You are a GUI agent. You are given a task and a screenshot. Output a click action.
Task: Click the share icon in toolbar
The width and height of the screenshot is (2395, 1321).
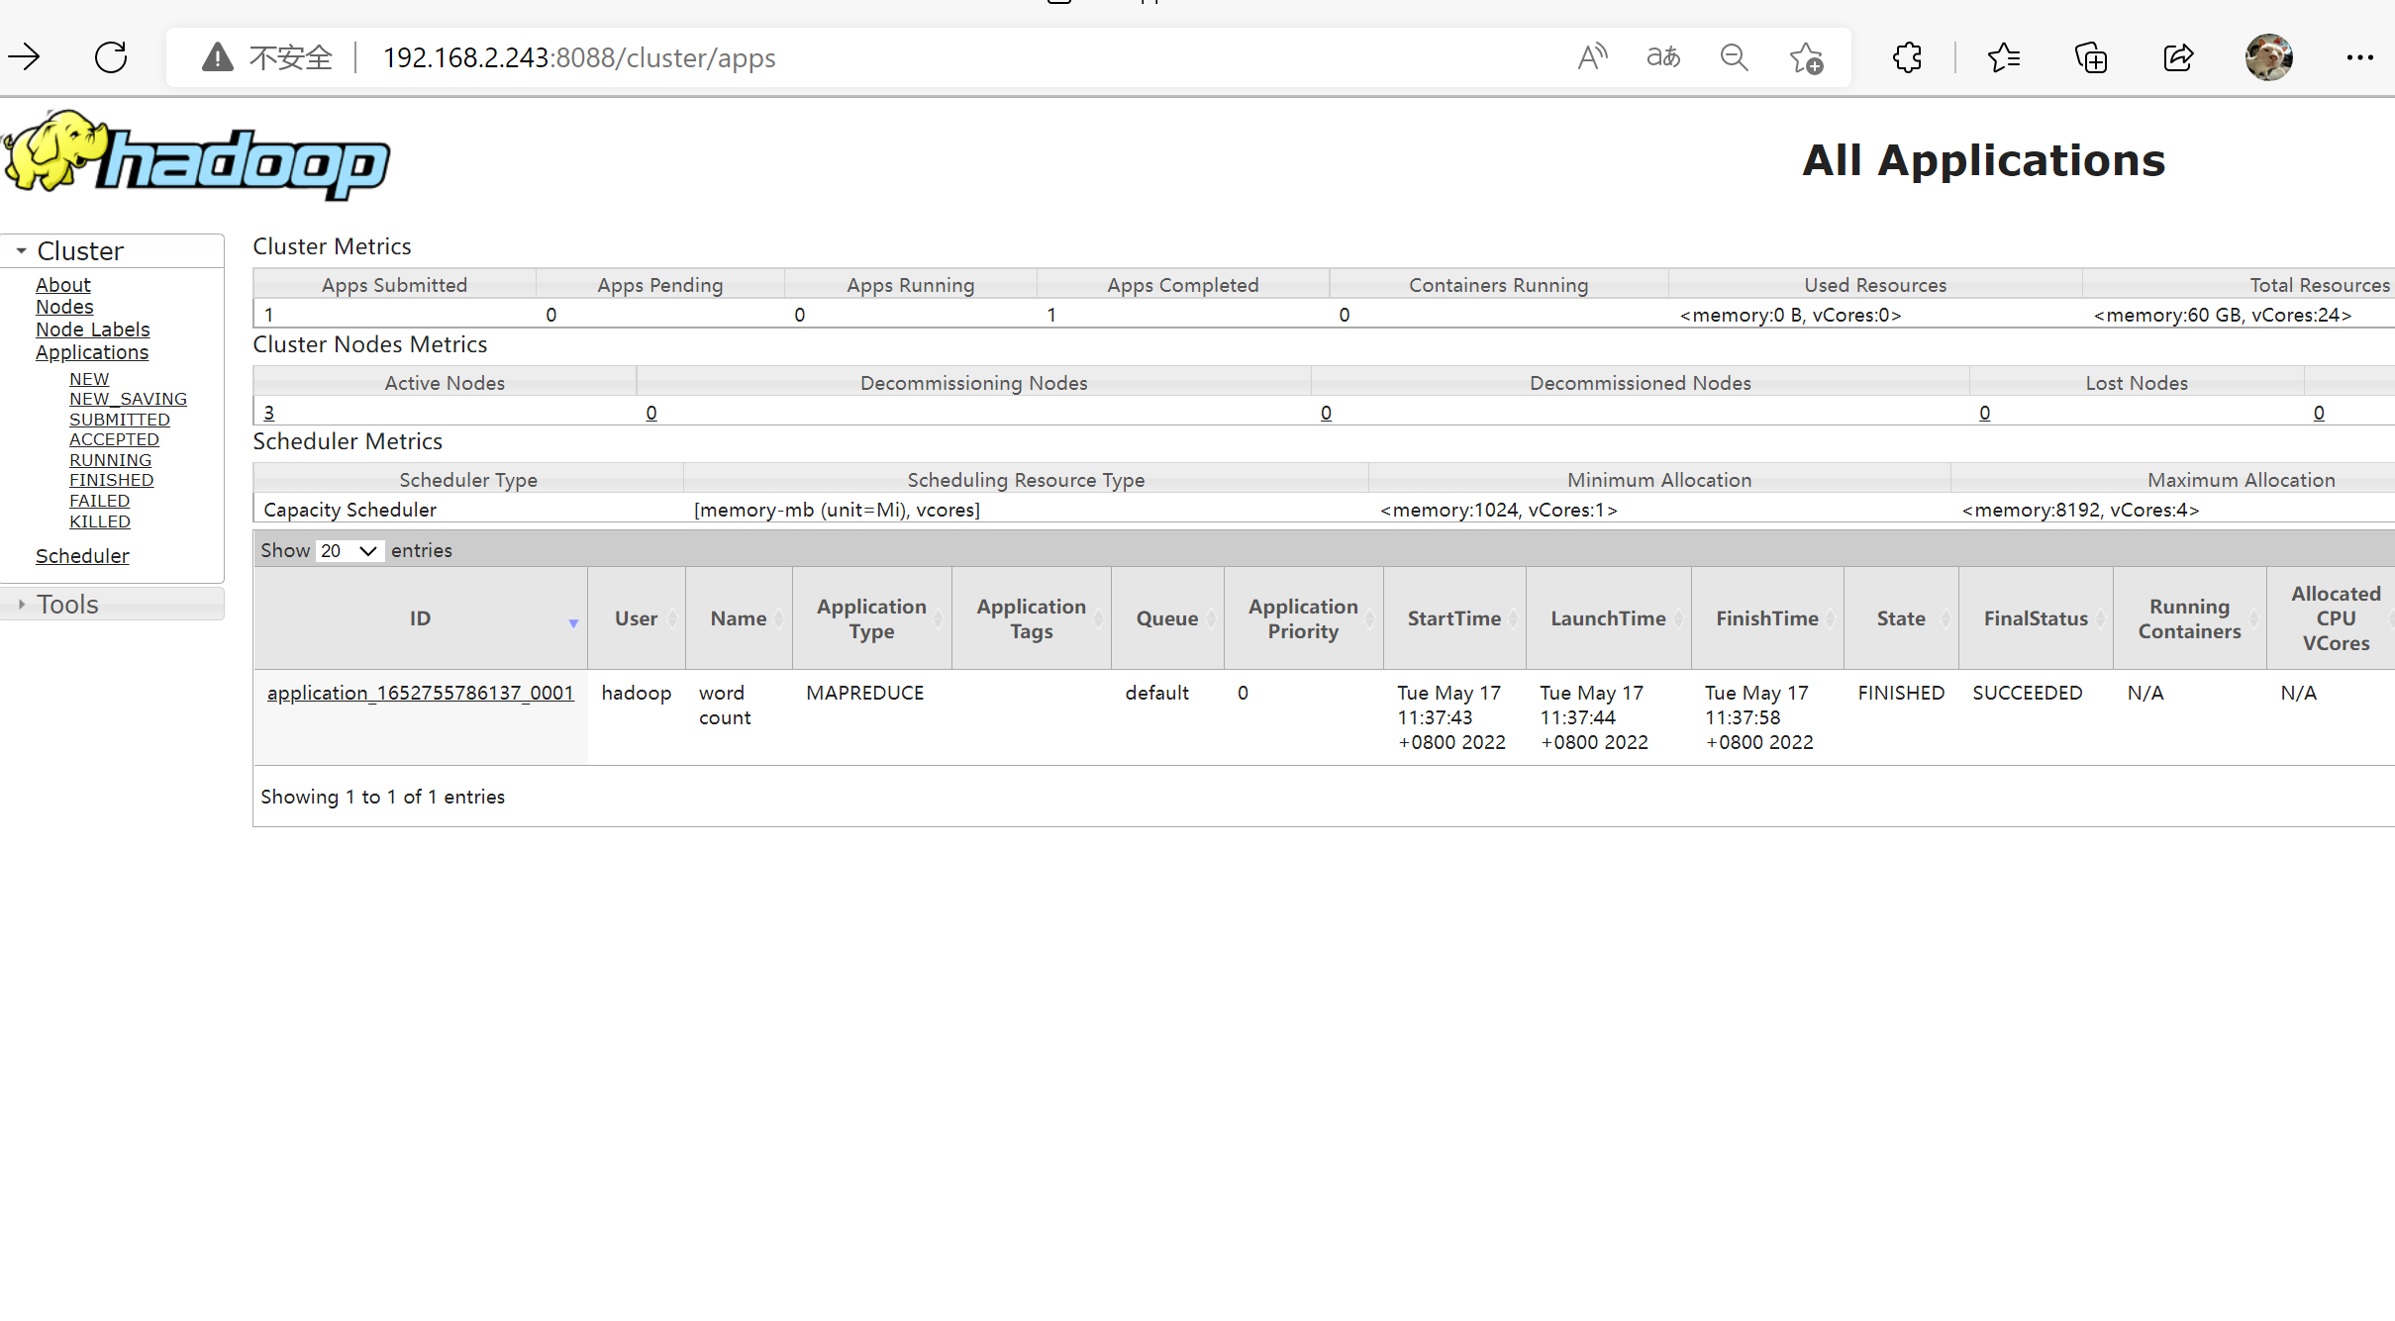click(x=2178, y=57)
